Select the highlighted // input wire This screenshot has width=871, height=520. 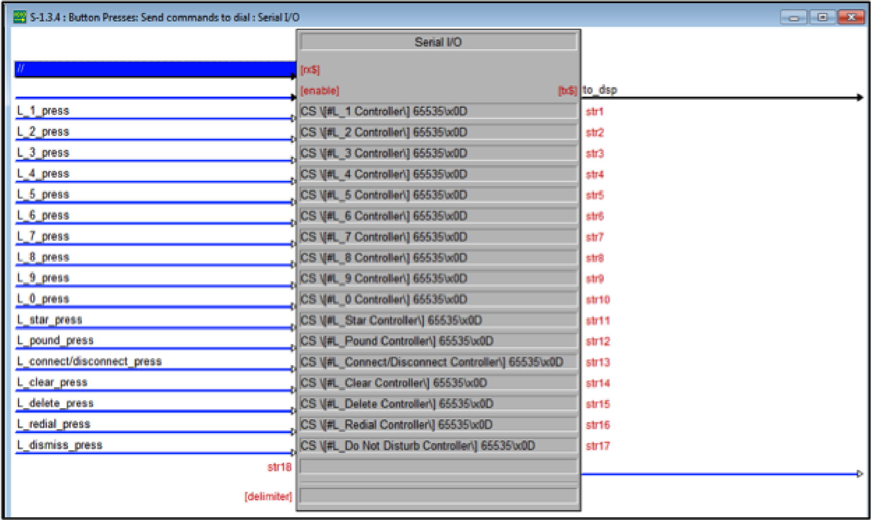coord(152,69)
